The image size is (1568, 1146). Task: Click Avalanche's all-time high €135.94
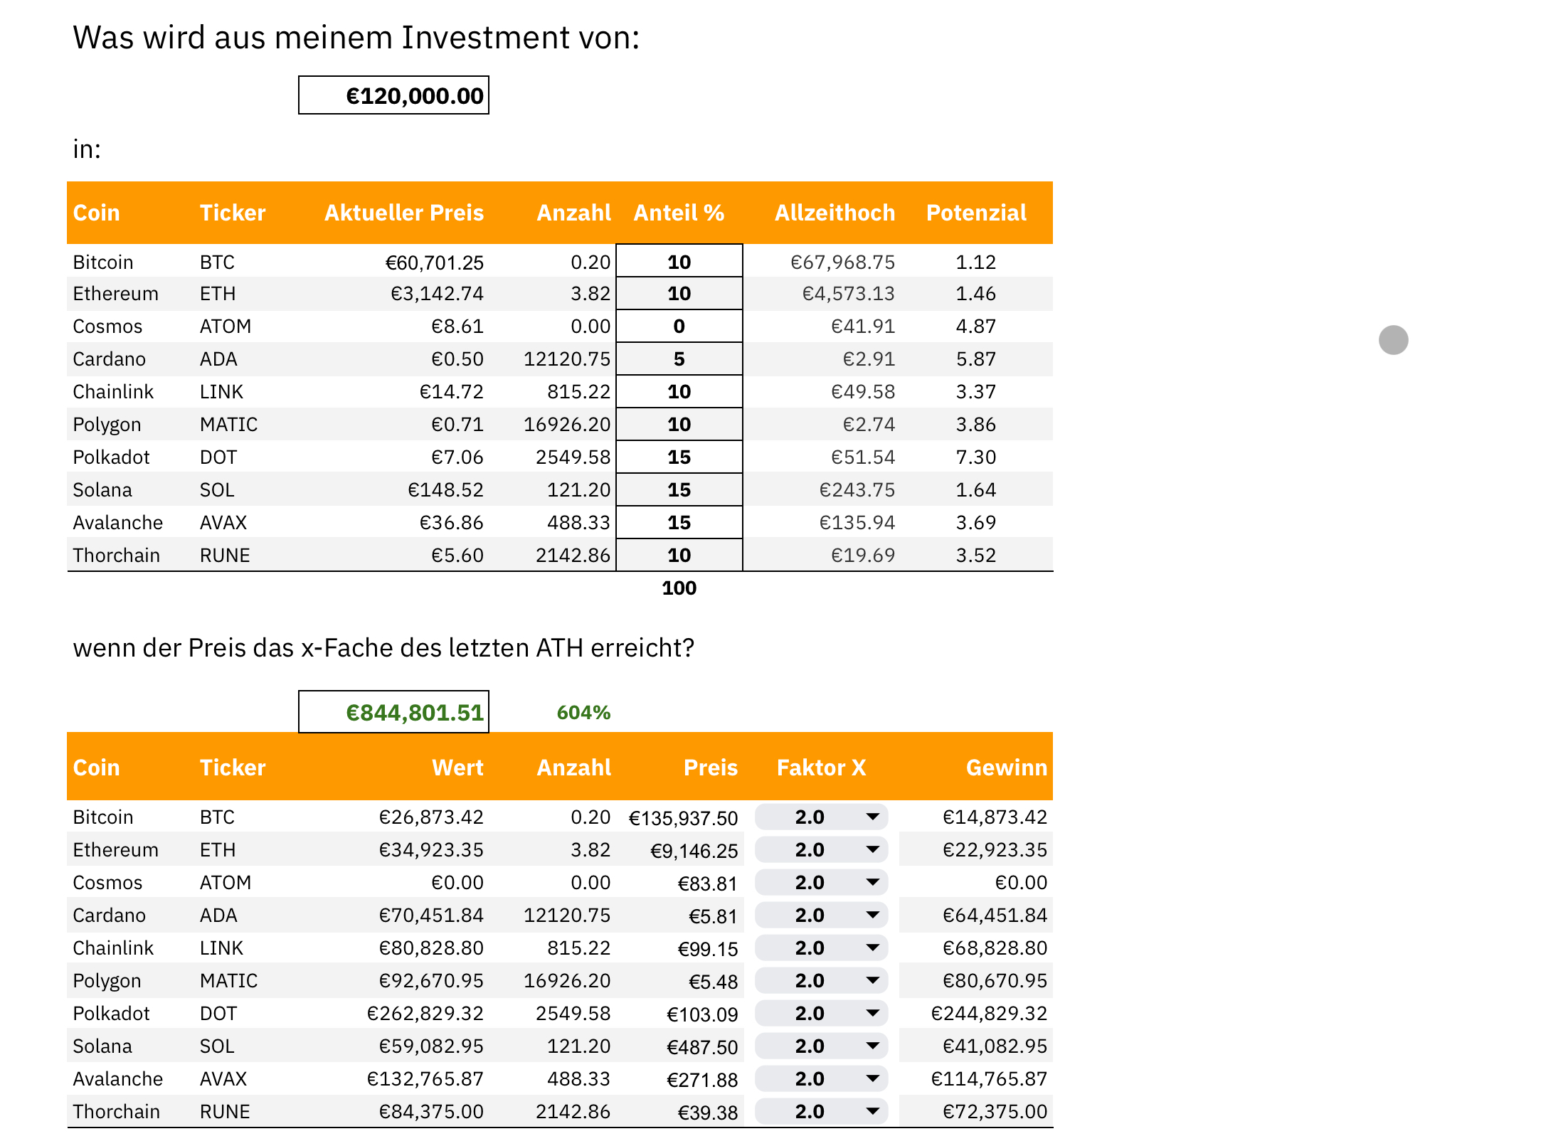(x=857, y=523)
